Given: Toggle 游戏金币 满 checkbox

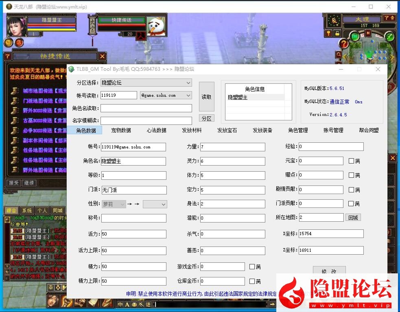Looking at the screenshot, I should pyautogui.click(x=252, y=266).
